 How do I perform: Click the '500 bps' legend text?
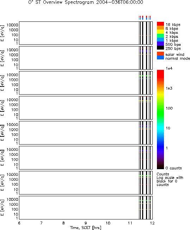(173, 44)
